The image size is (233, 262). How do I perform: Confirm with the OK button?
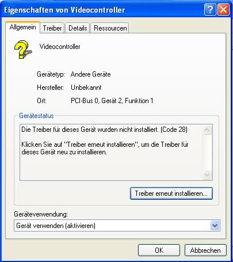159,250
